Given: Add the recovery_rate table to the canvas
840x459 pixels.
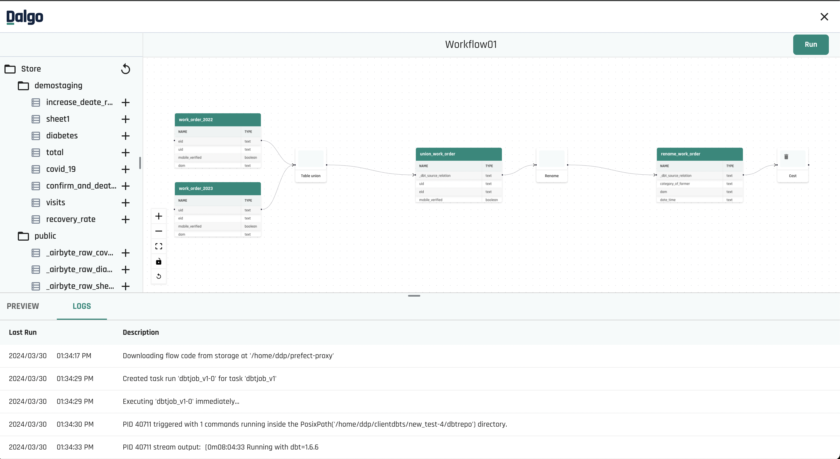Looking at the screenshot, I should click(x=126, y=219).
